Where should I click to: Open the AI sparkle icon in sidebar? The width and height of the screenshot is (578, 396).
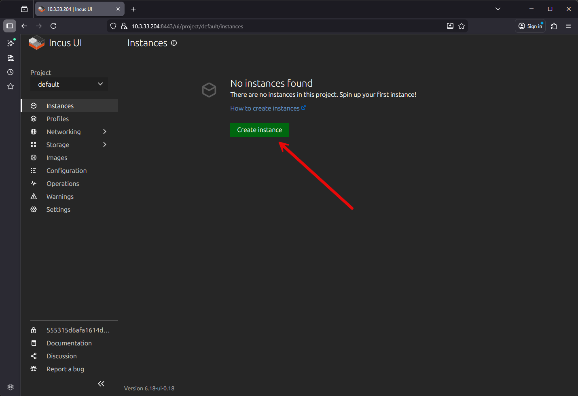point(11,43)
